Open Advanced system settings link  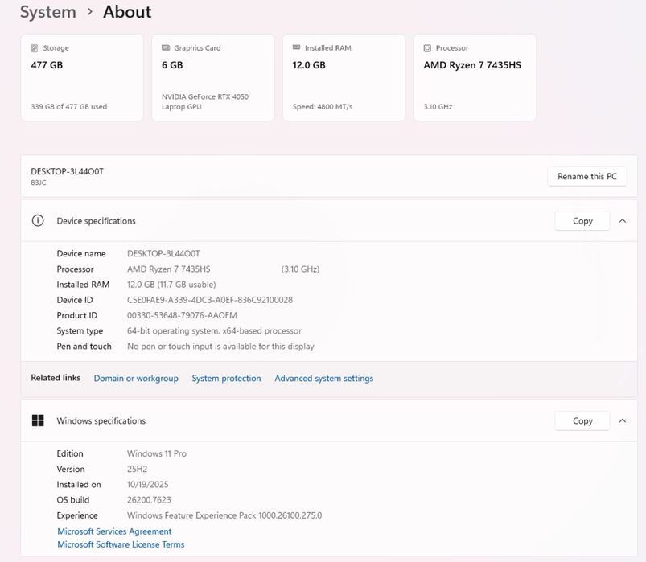click(x=324, y=379)
